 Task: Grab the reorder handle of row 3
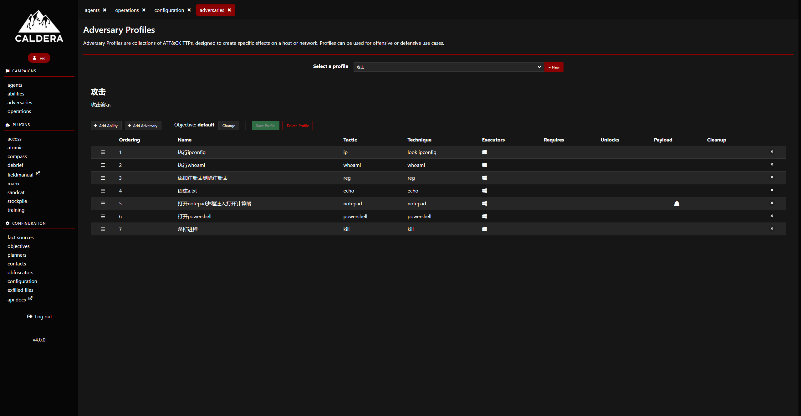(x=103, y=178)
